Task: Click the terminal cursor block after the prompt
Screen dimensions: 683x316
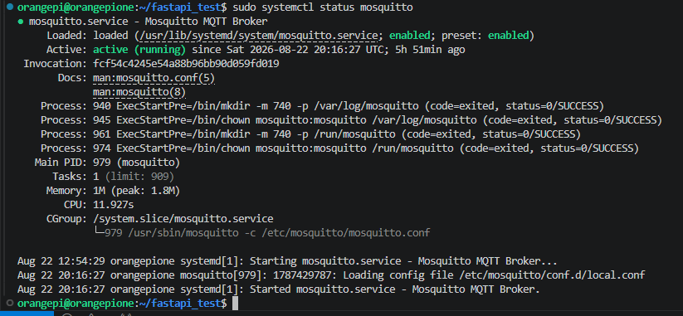Action: coord(235,304)
